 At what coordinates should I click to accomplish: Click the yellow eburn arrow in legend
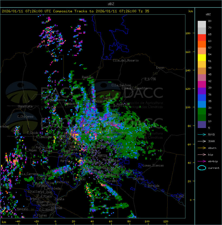[202, 148]
